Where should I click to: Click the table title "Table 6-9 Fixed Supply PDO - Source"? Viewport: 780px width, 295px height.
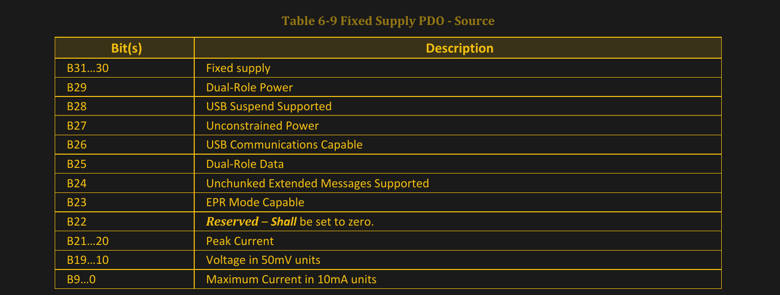pos(388,21)
